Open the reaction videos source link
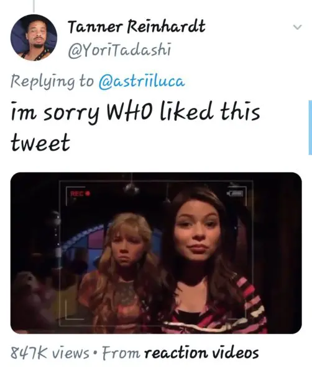This screenshot has height=372, width=312. click(201, 353)
